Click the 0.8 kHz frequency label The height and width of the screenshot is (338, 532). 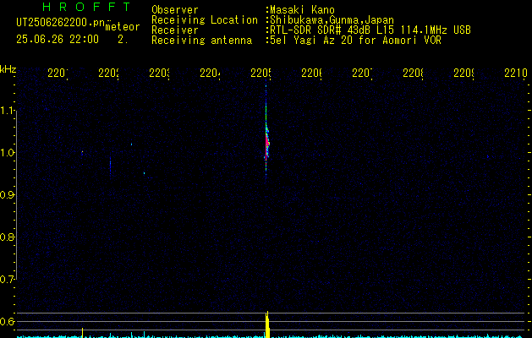(x=7, y=237)
